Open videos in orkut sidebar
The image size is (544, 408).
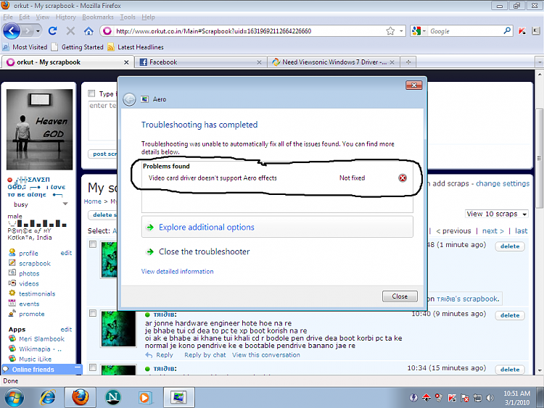[29, 283]
